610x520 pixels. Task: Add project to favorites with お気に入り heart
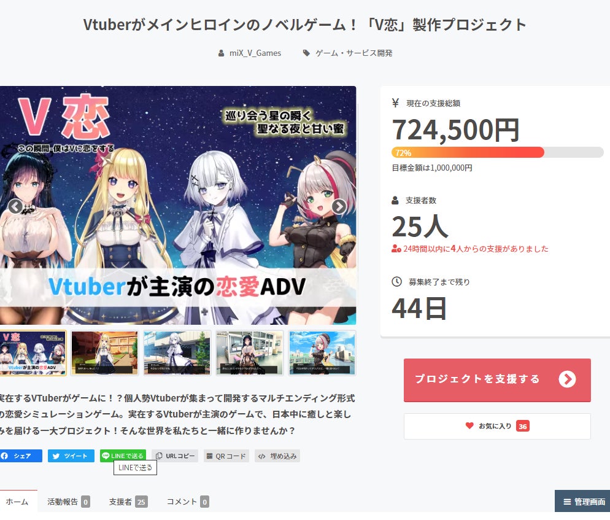pos(497,426)
